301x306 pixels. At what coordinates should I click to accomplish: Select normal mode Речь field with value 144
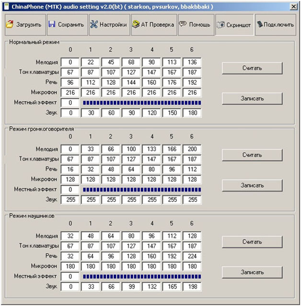[131, 82]
